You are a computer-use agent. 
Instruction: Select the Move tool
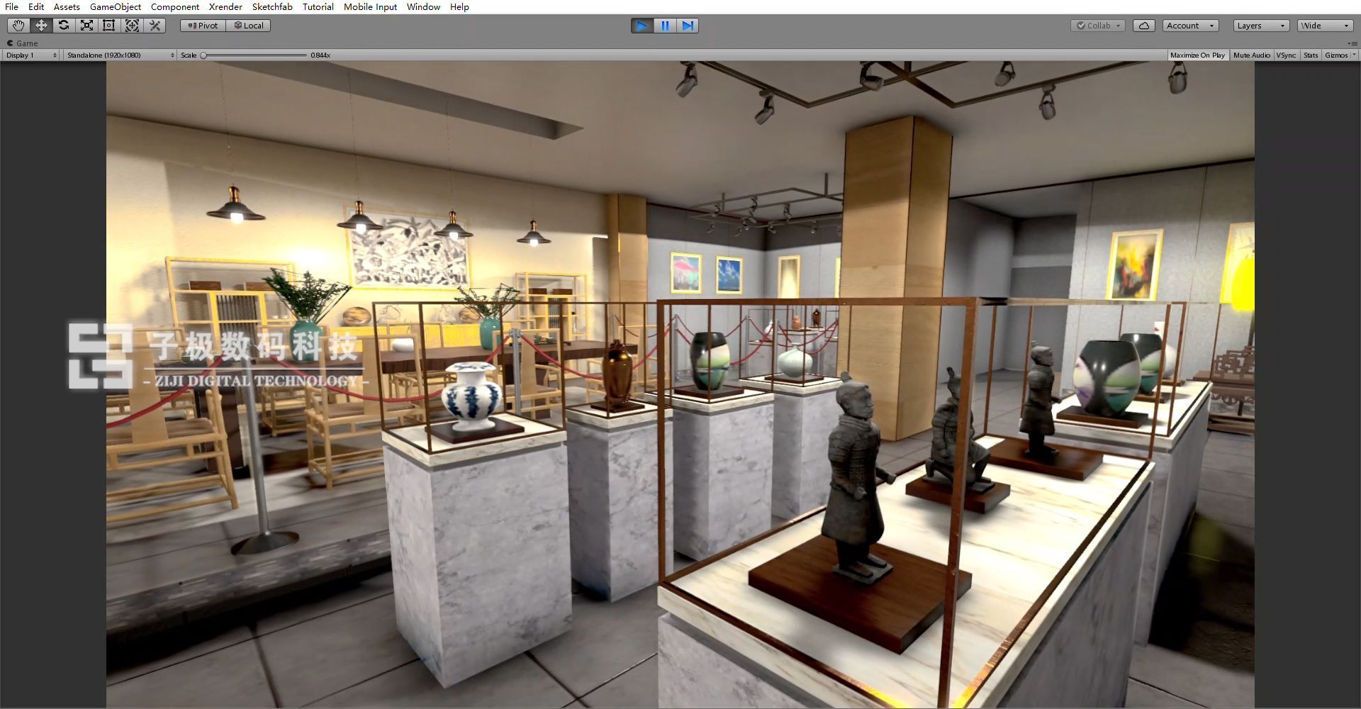[41, 26]
